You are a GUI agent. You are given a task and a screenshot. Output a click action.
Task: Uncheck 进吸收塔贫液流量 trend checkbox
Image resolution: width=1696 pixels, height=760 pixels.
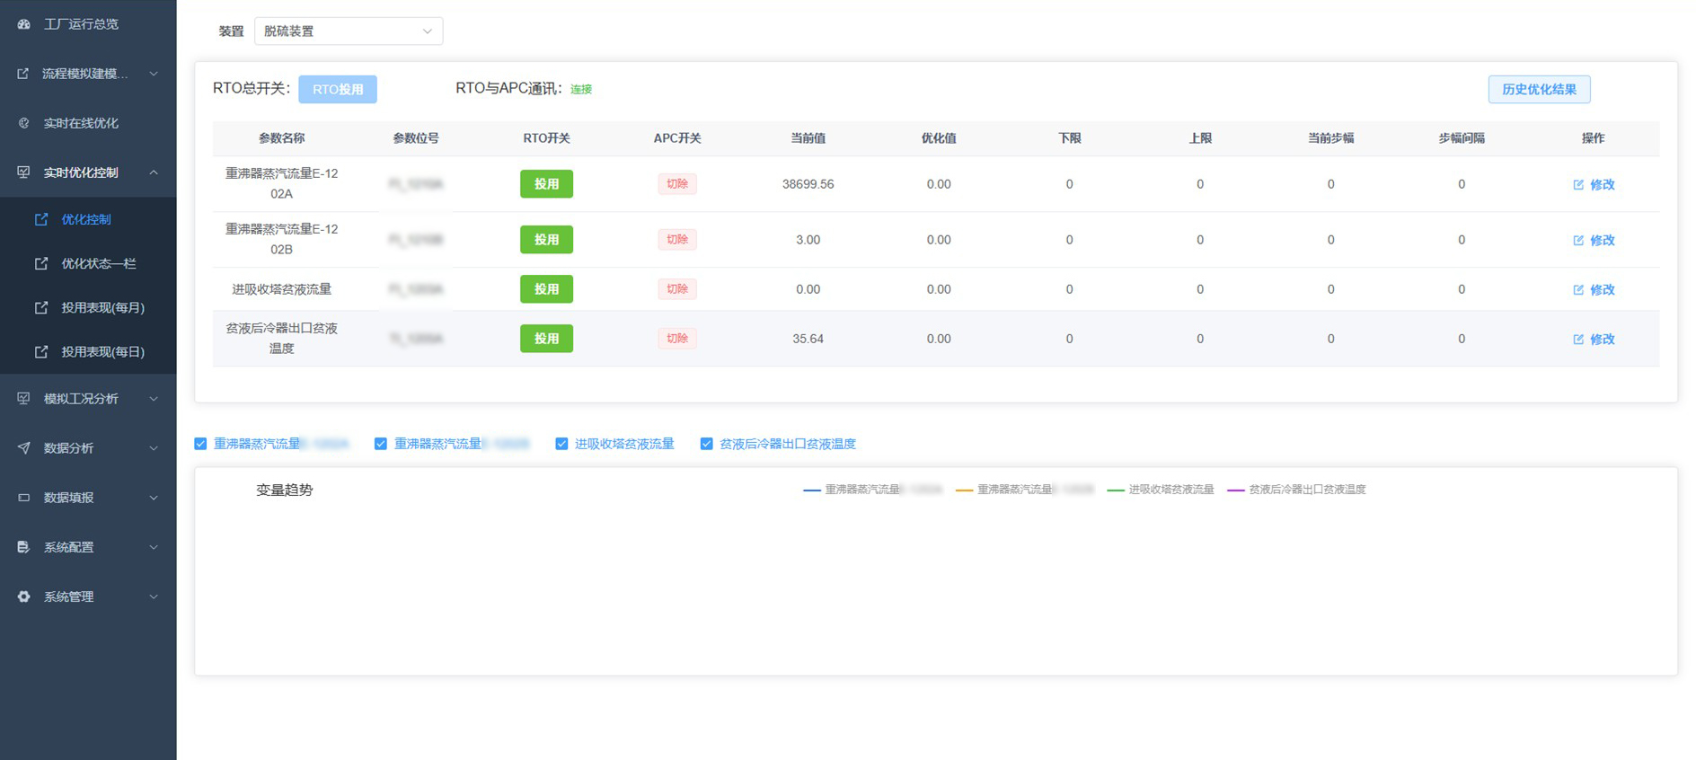(561, 444)
